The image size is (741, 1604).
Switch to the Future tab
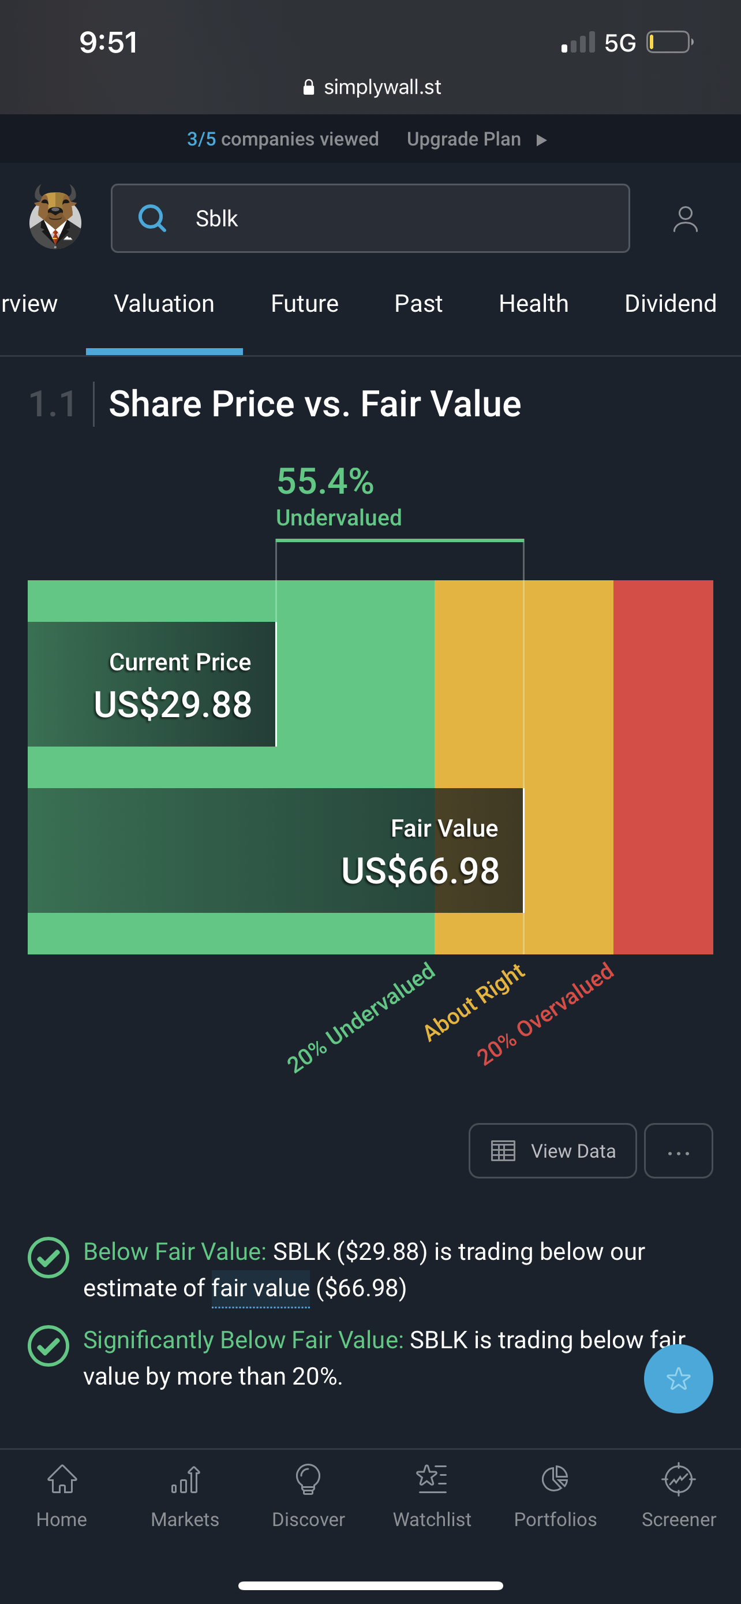click(304, 304)
